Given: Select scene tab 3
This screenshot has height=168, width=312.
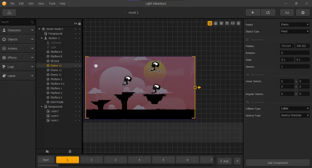Looking at the screenshot, I should click(116, 160).
